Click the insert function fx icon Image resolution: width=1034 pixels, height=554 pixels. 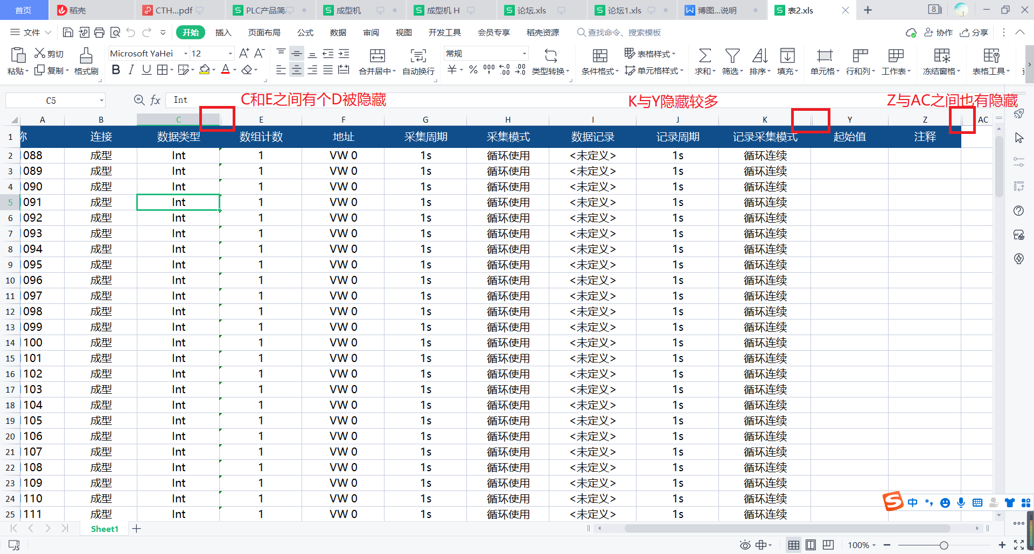coord(155,100)
